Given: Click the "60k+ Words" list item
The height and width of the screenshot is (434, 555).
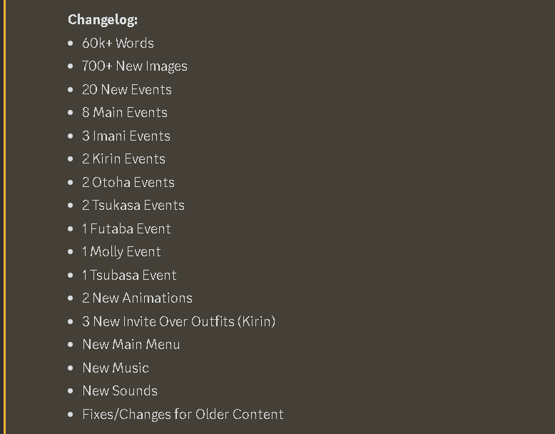Looking at the screenshot, I should pos(118,43).
